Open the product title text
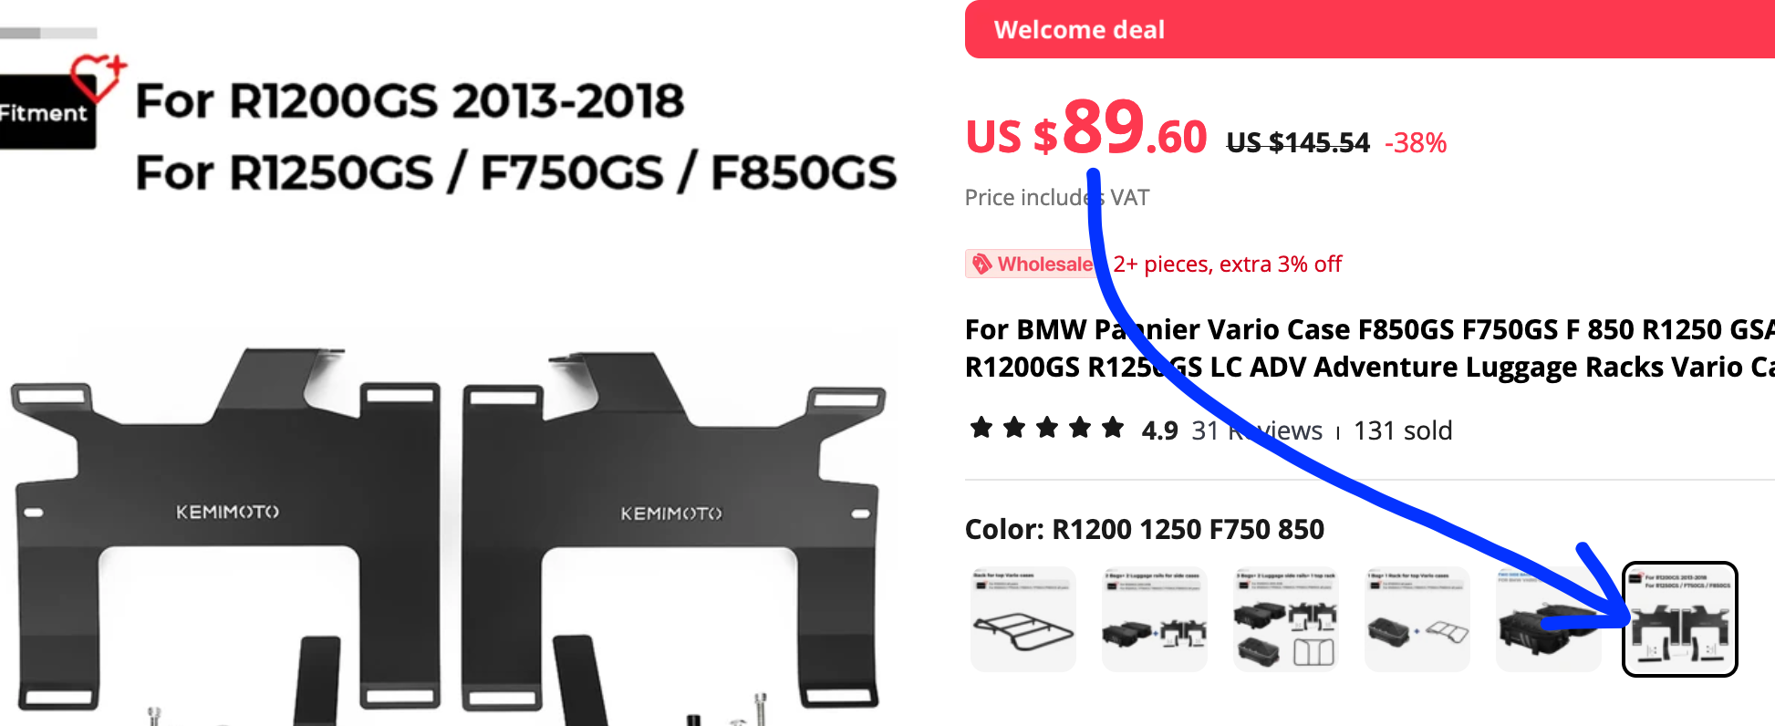1775x726 pixels. pyautogui.click(x=1370, y=348)
